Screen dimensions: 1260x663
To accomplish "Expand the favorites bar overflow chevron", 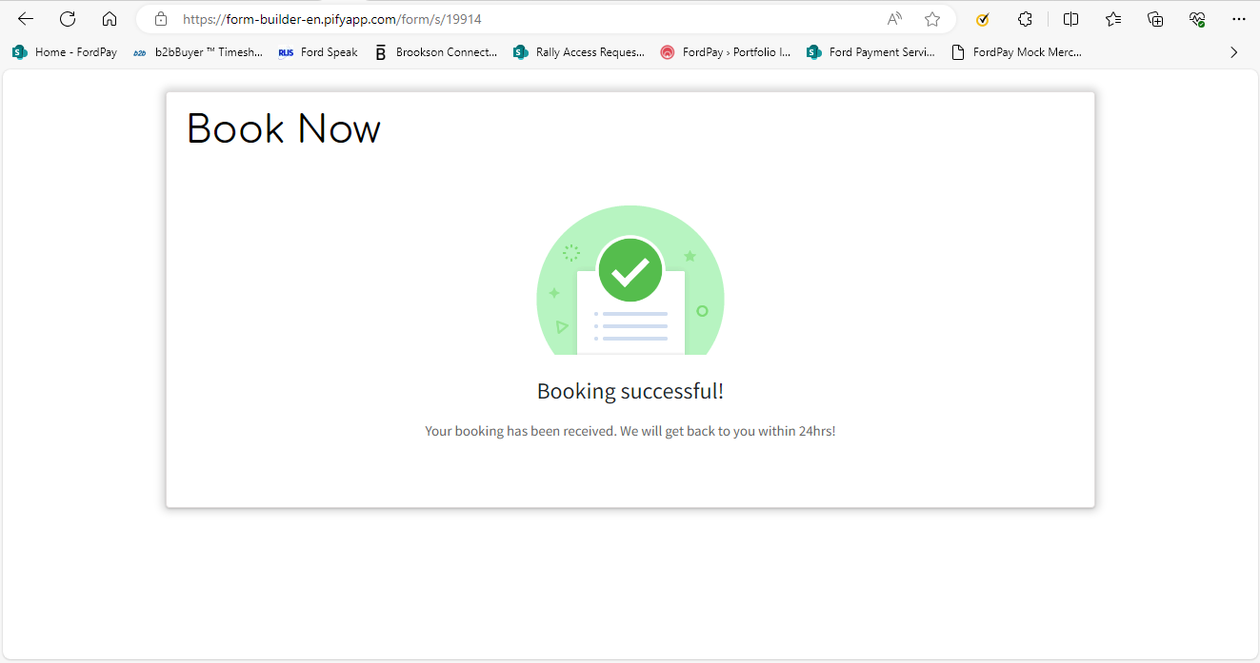I will (x=1233, y=52).
